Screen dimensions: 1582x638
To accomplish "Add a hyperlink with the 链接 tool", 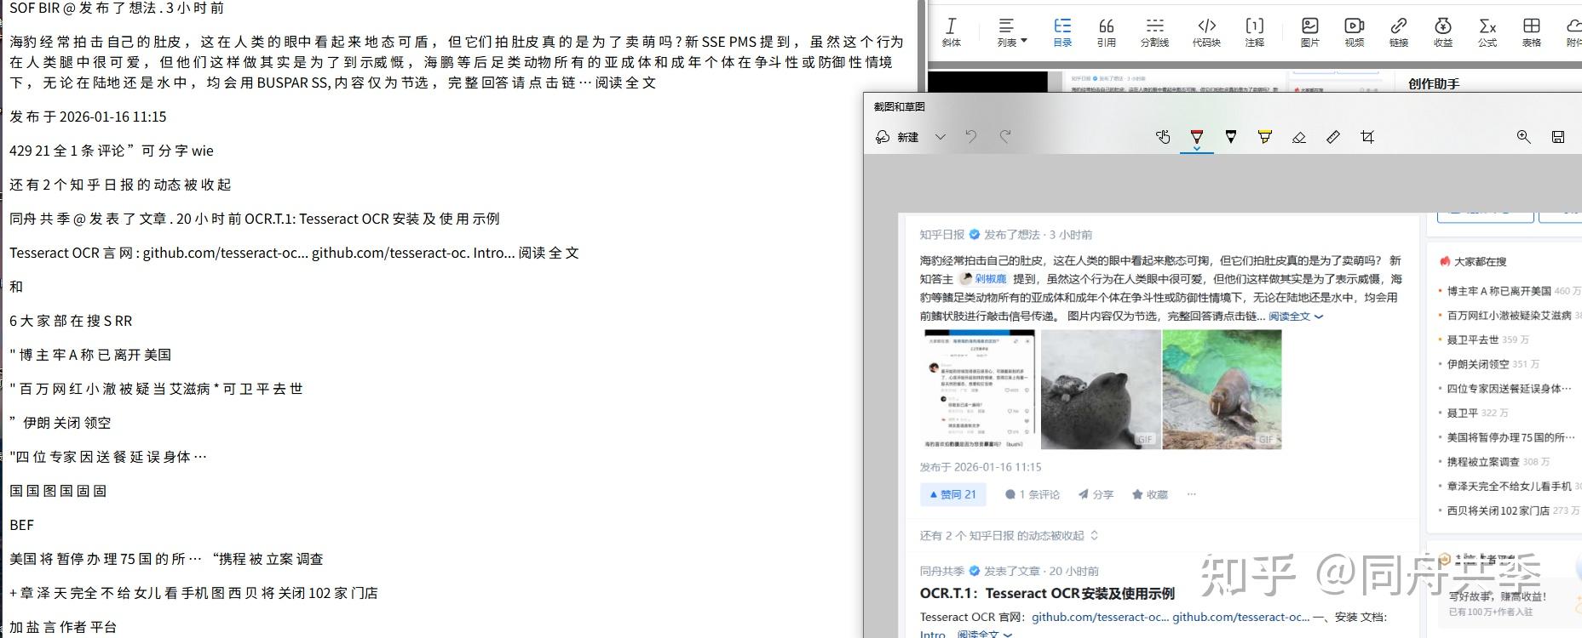I will (1399, 32).
